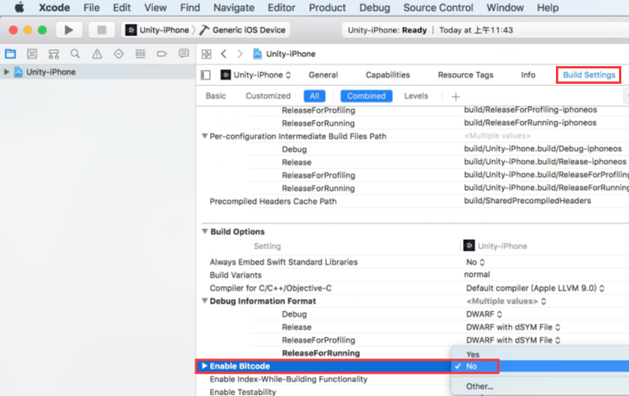Viewport: 629px width, 396px height.
Task: Switch to the Info tab
Action: [528, 75]
